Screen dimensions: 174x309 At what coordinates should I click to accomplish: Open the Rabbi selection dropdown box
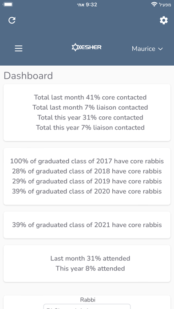click(87, 306)
